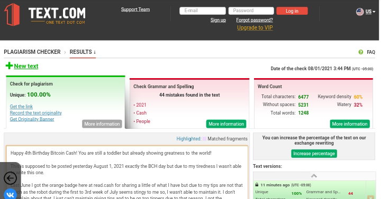Image resolution: width=381 pixels, height=199 pixels.
Task: Click the back arrow circle icon
Action: pyautogui.click(x=10, y=178)
